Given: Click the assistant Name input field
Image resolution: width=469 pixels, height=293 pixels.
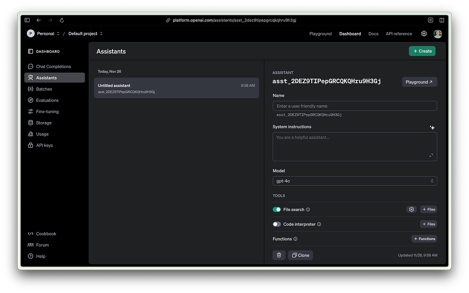Looking at the screenshot, I should pyautogui.click(x=354, y=106).
